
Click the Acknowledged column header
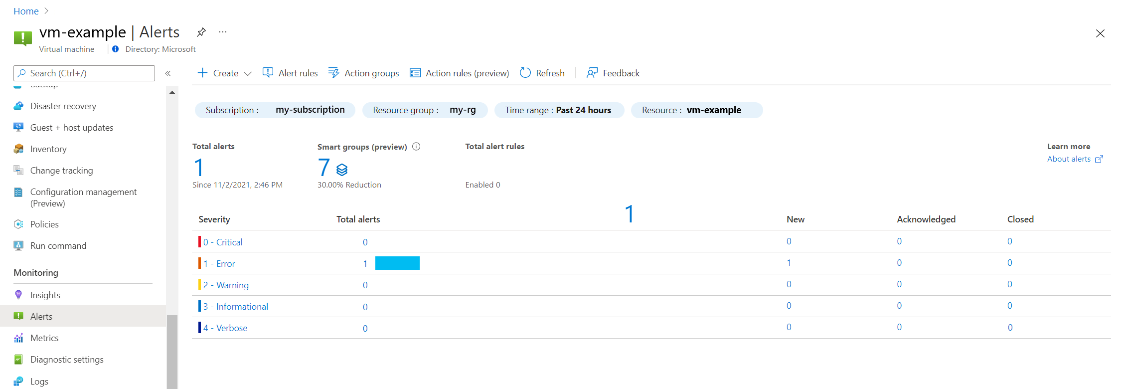[926, 219]
